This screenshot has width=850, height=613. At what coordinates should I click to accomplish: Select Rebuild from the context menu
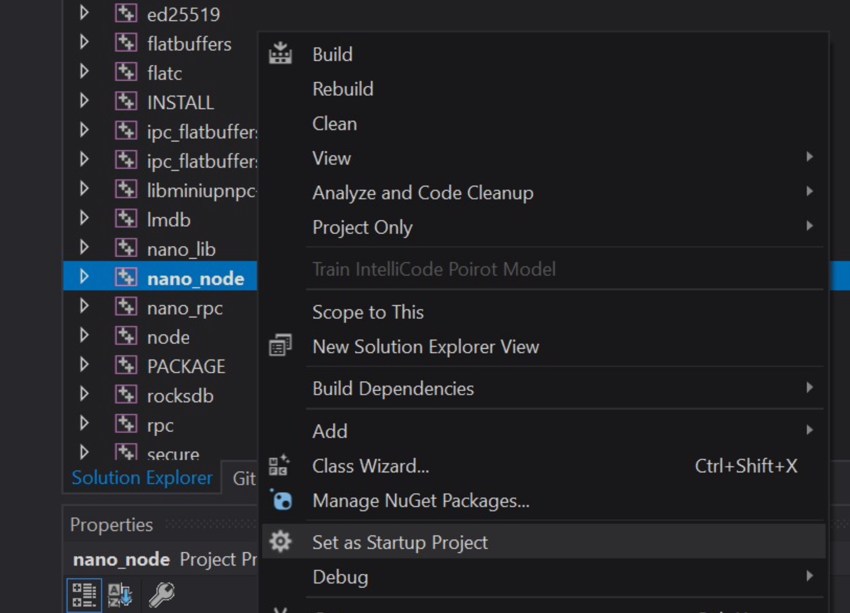(x=342, y=89)
